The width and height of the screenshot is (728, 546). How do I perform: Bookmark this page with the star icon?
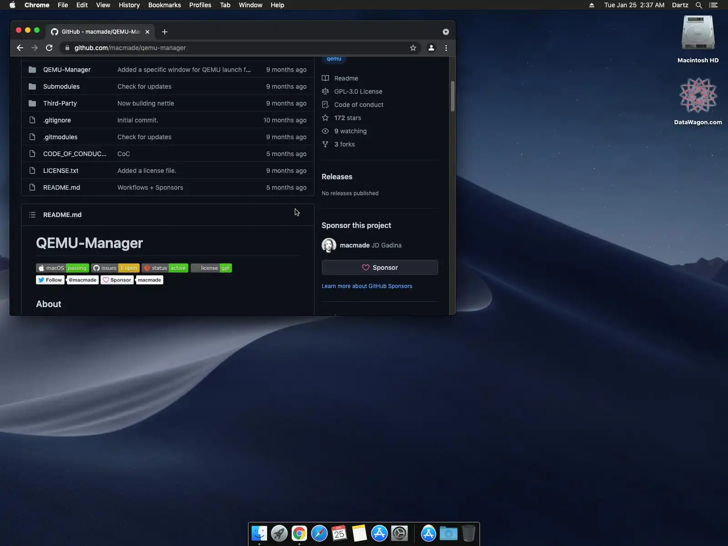coord(413,48)
